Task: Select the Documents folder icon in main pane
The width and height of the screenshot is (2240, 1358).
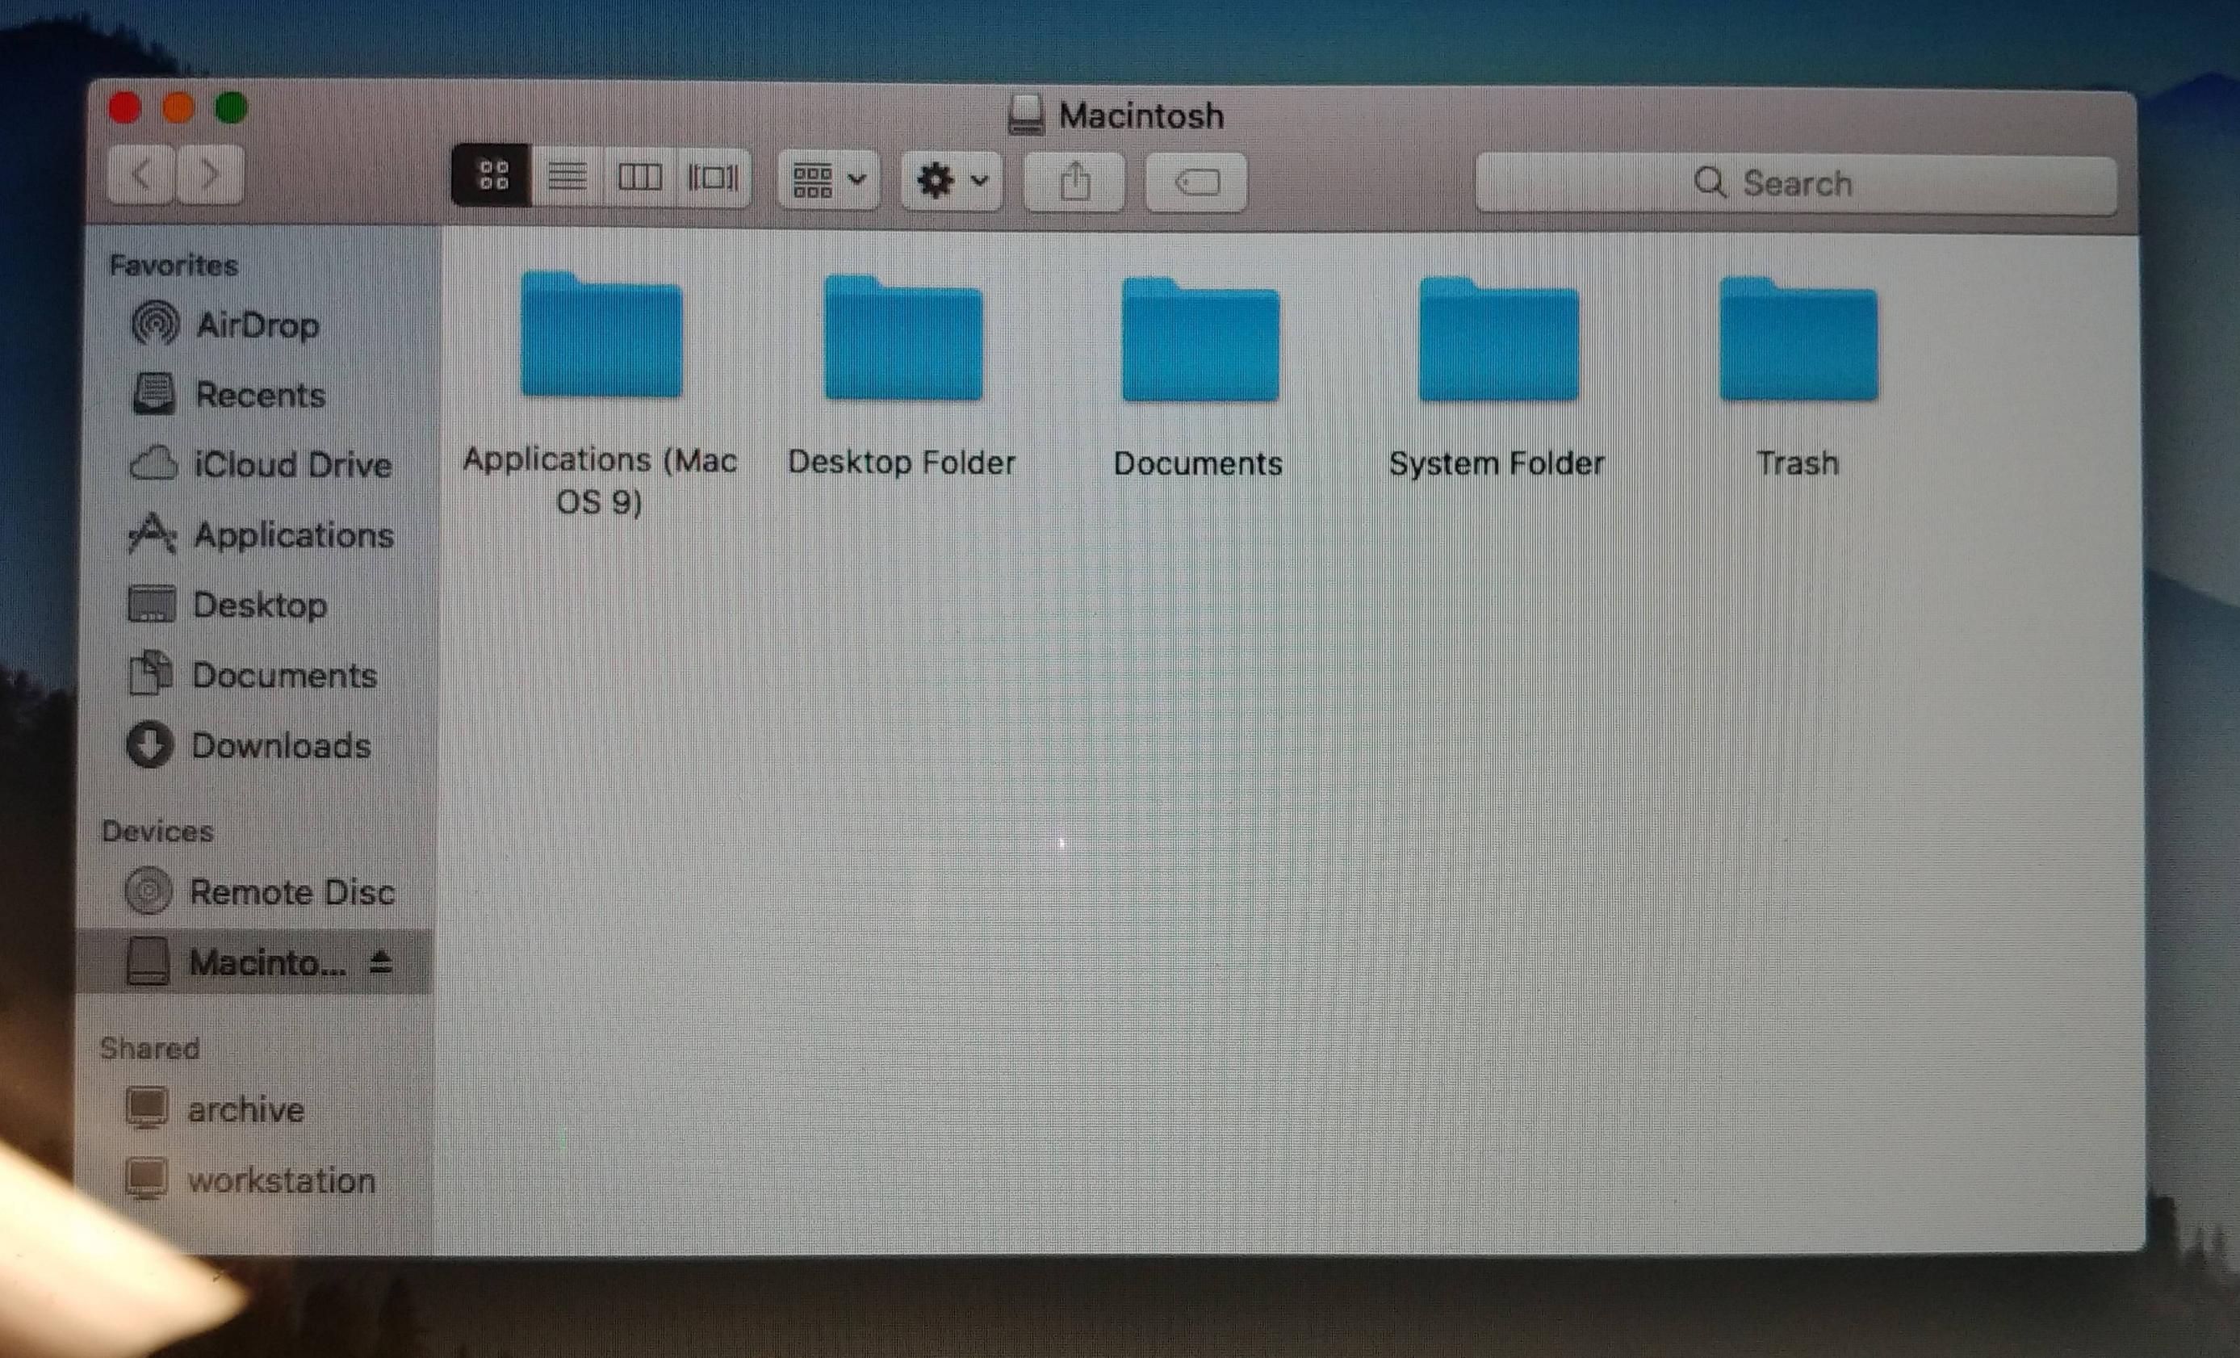Action: coord(1200,339)
